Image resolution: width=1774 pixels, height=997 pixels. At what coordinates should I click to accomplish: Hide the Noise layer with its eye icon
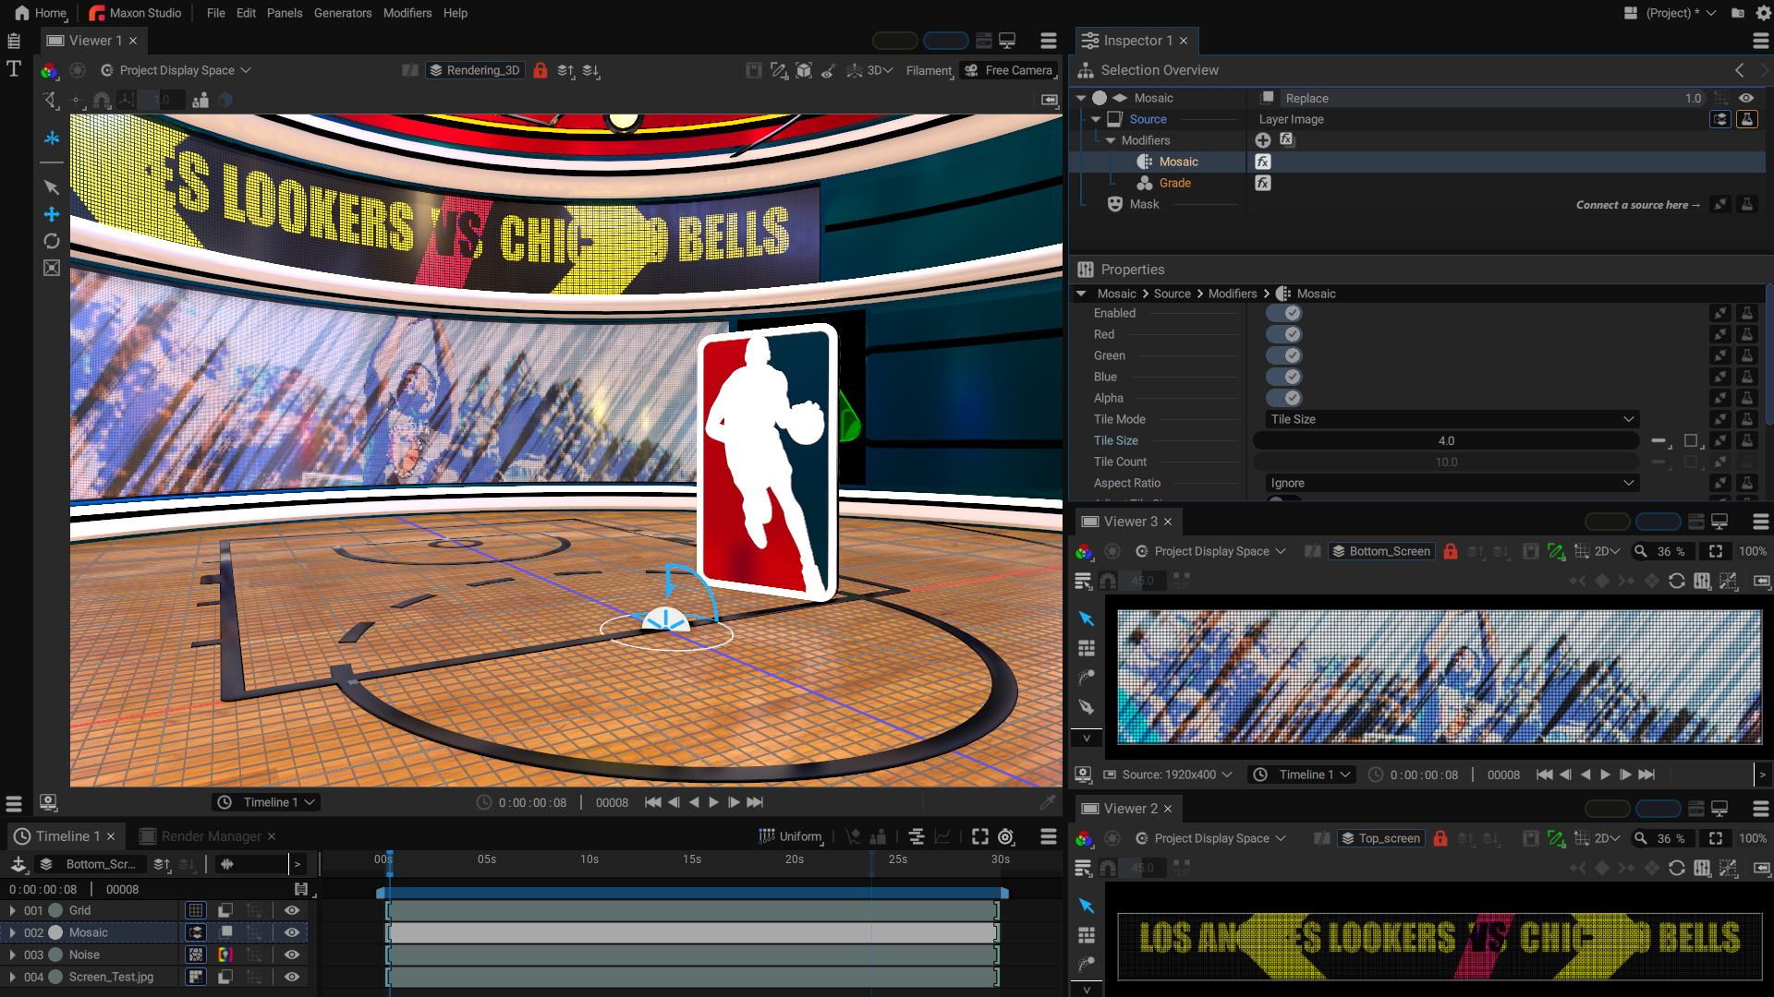tap(291, 955)
